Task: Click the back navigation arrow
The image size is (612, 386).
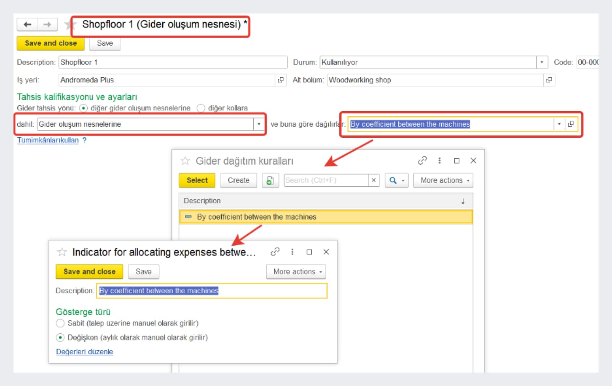Action: 27,24
